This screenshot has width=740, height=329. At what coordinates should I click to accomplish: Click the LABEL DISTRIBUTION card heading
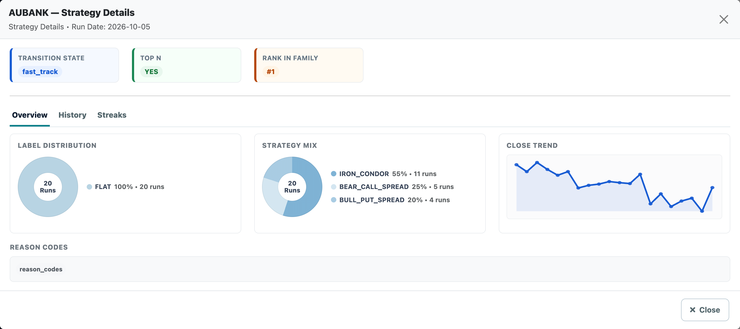(57, 145)
